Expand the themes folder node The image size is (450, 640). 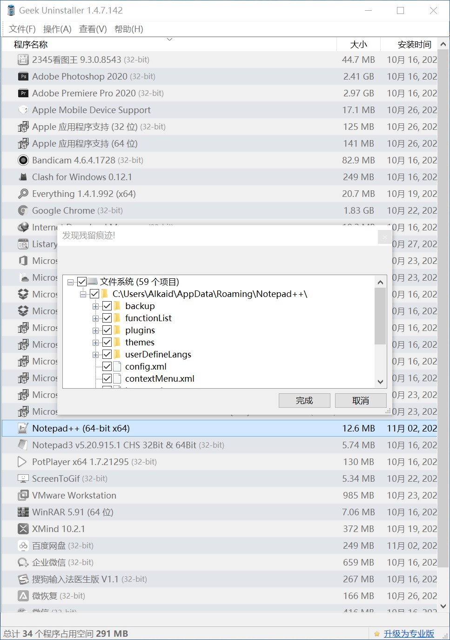point(95,343)
